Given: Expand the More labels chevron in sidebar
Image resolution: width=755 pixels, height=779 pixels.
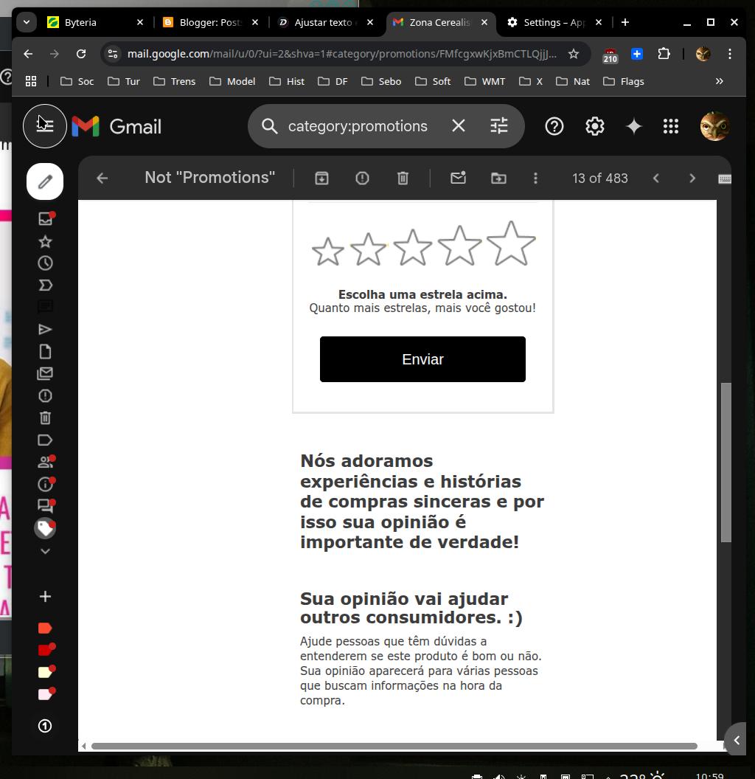Looking at the screenshot, I should [x=45, y=551].
